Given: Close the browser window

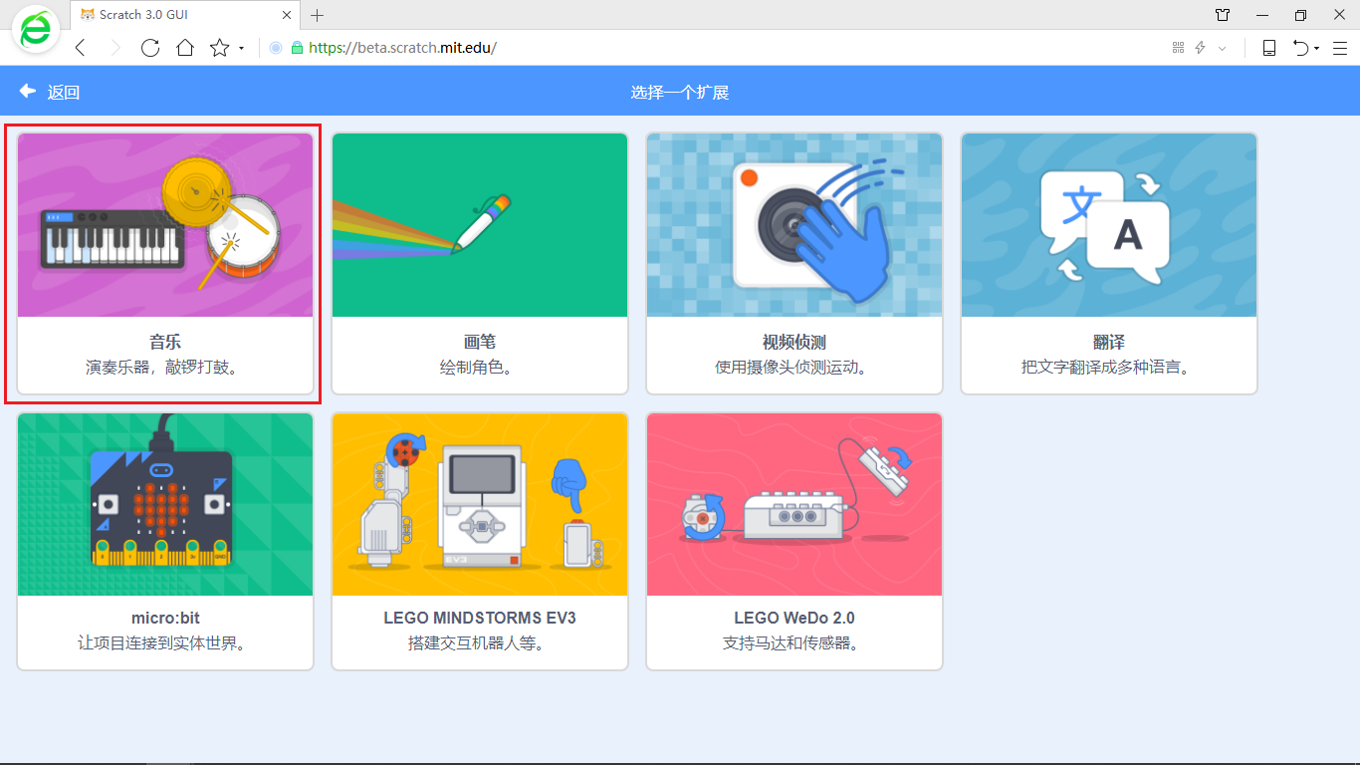Looking at the screenshot, I should (1339, 15).
